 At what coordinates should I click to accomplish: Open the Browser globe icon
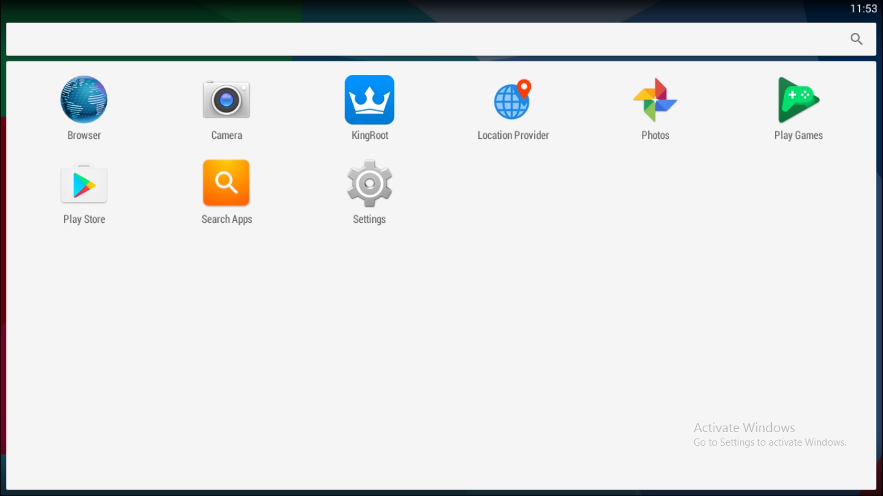pos(84,99)
